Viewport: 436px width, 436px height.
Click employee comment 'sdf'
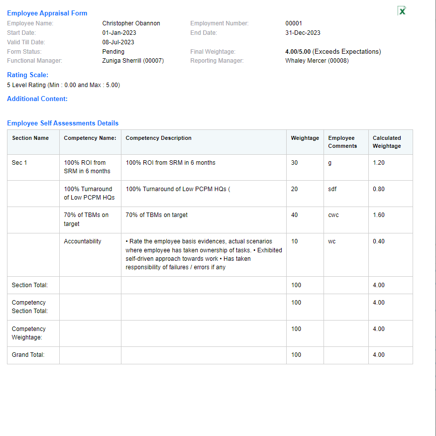coord(332,189)
